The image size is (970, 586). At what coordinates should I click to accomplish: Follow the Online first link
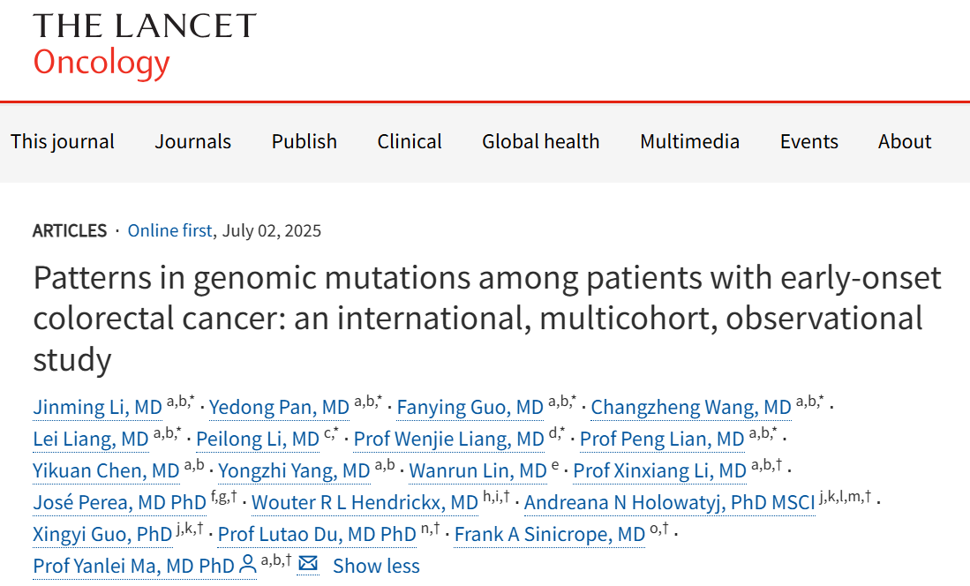click(x=169, y=231)
